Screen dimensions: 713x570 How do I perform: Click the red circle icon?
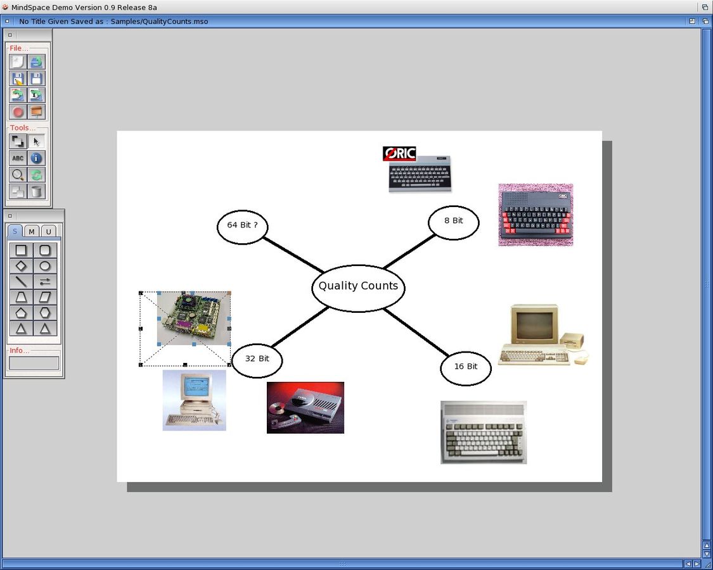[x=18, y=112]
